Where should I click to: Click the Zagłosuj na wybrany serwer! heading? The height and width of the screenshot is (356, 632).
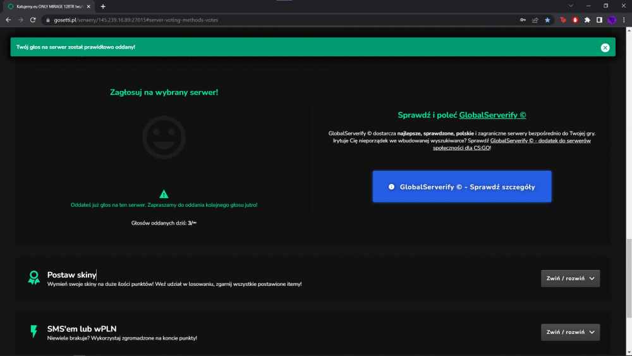point(164,92)
